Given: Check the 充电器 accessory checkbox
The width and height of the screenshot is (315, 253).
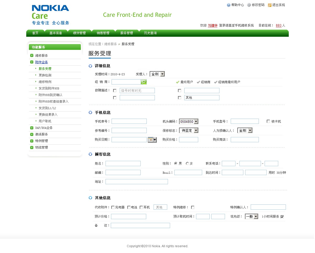Looking at the screenshot, I should tap(113, 207).
